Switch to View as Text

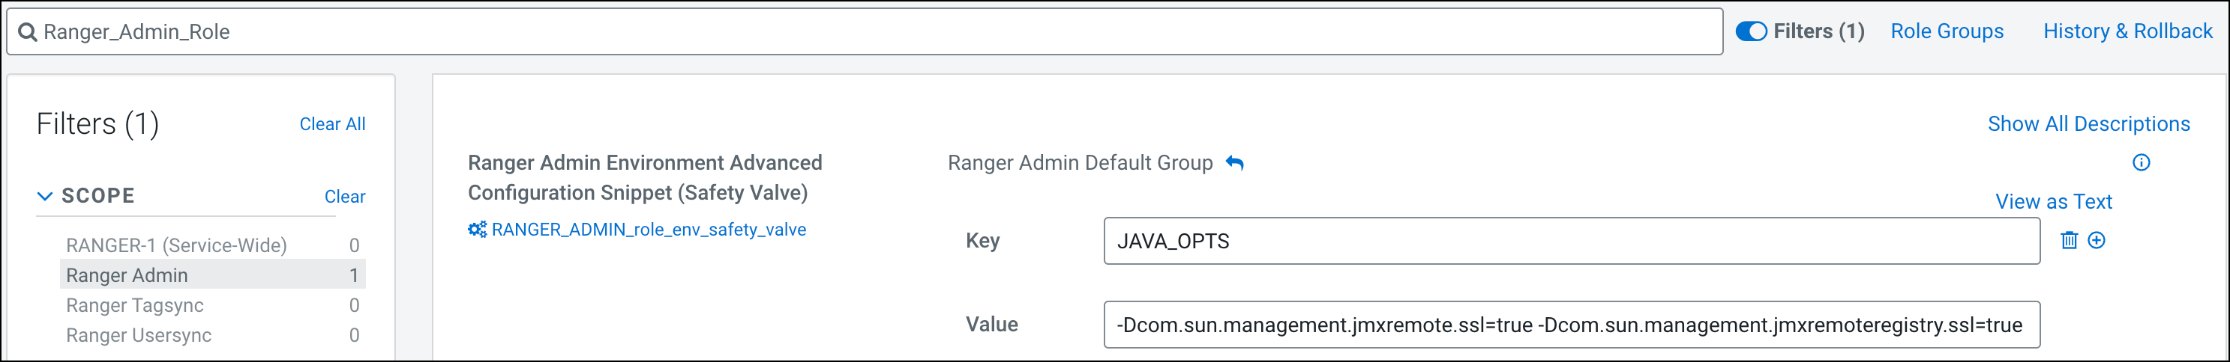click(x=2053, y=202)
